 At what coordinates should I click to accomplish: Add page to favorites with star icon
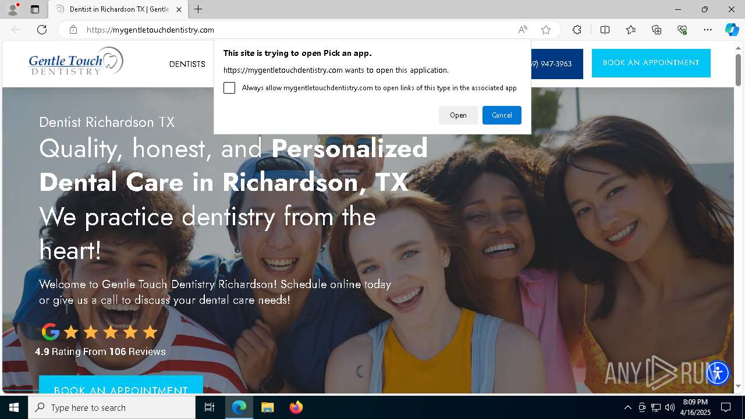click(x=546, y=30)
